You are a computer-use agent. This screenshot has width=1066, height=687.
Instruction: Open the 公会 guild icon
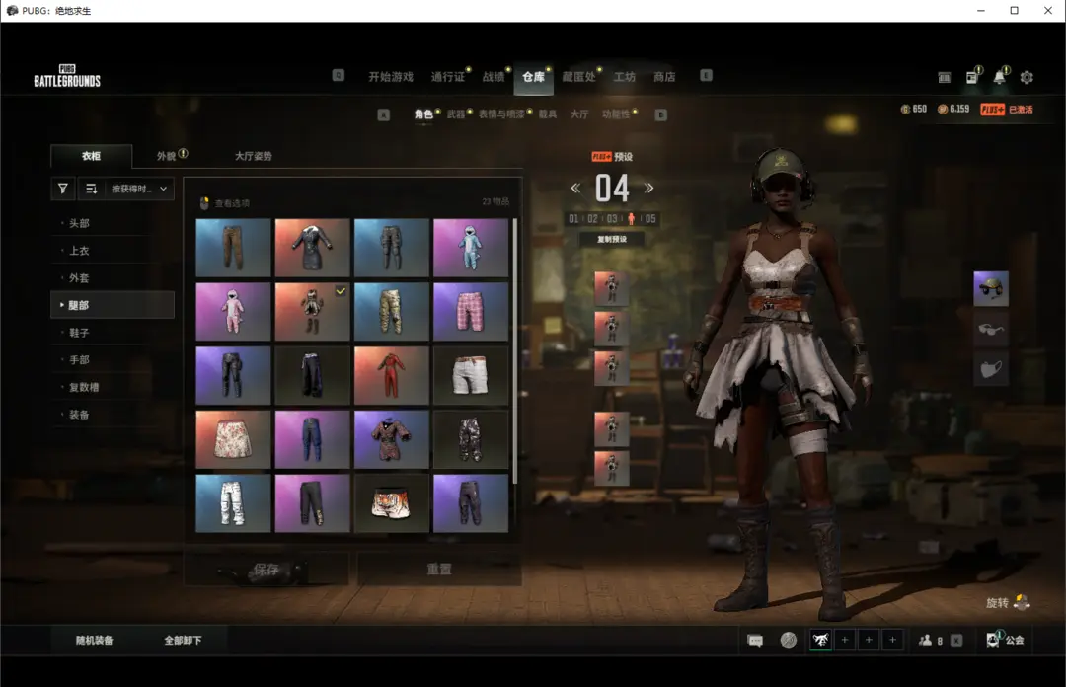click(x=1006, y=640)
